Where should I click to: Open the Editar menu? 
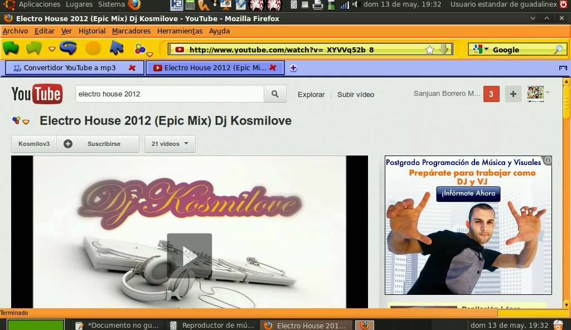click(x=45, y=31)
